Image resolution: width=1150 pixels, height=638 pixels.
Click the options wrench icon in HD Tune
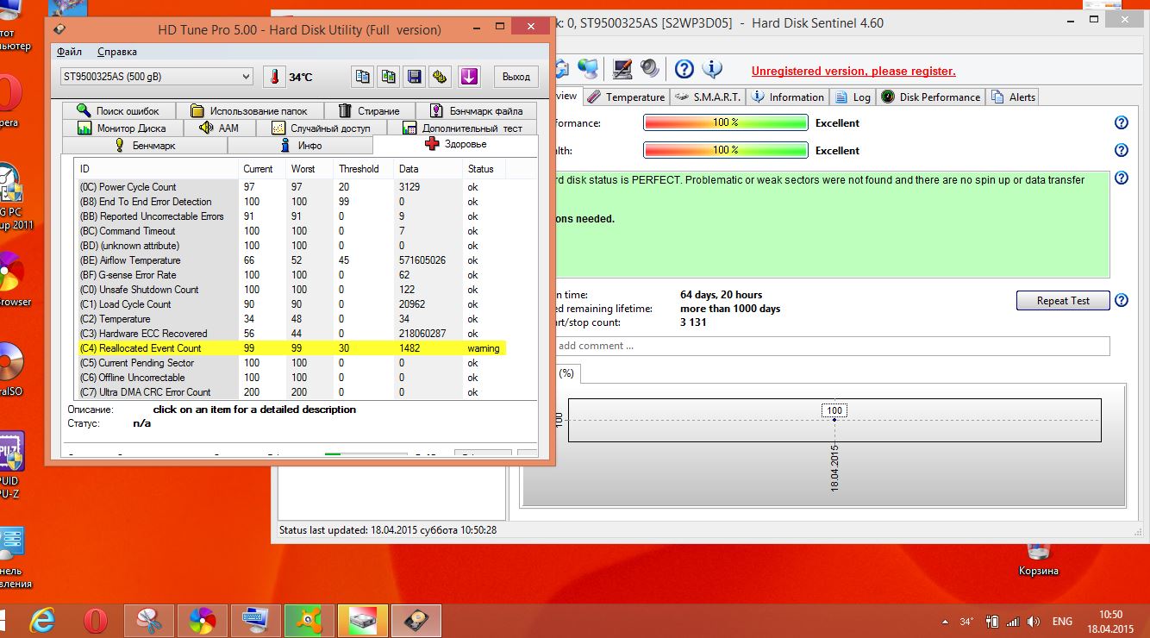coord(440,77)
